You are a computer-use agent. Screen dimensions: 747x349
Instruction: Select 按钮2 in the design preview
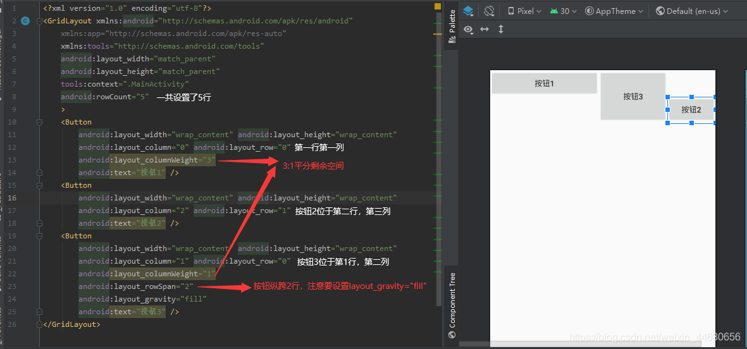pyautogui.click(x=691, y=109)
